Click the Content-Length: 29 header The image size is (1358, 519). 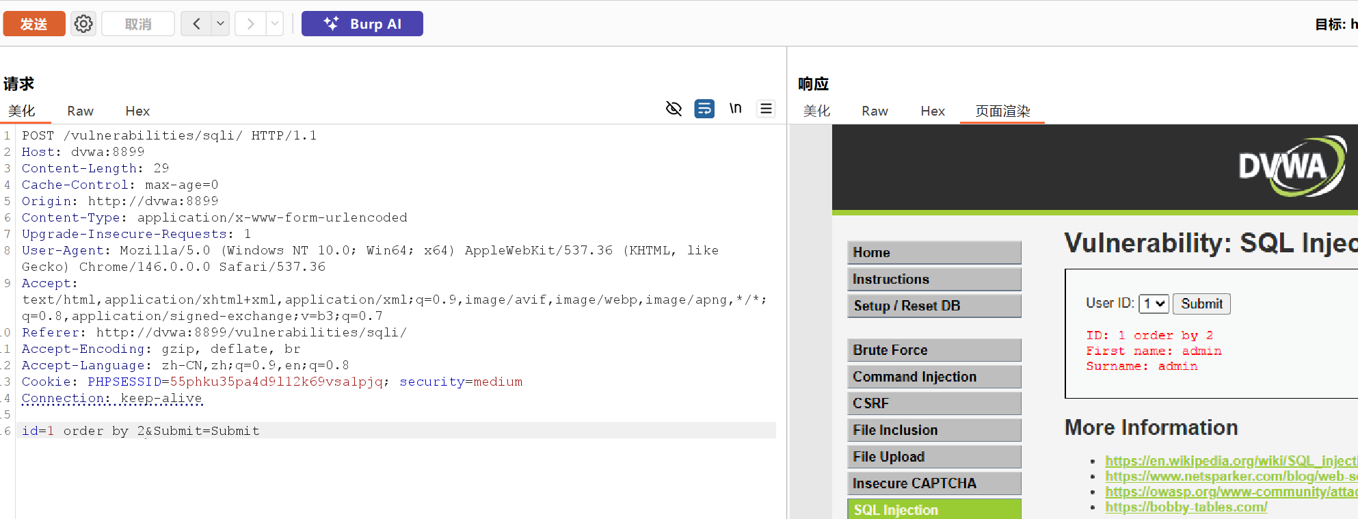pyautogui.click(x=95, y=168)
